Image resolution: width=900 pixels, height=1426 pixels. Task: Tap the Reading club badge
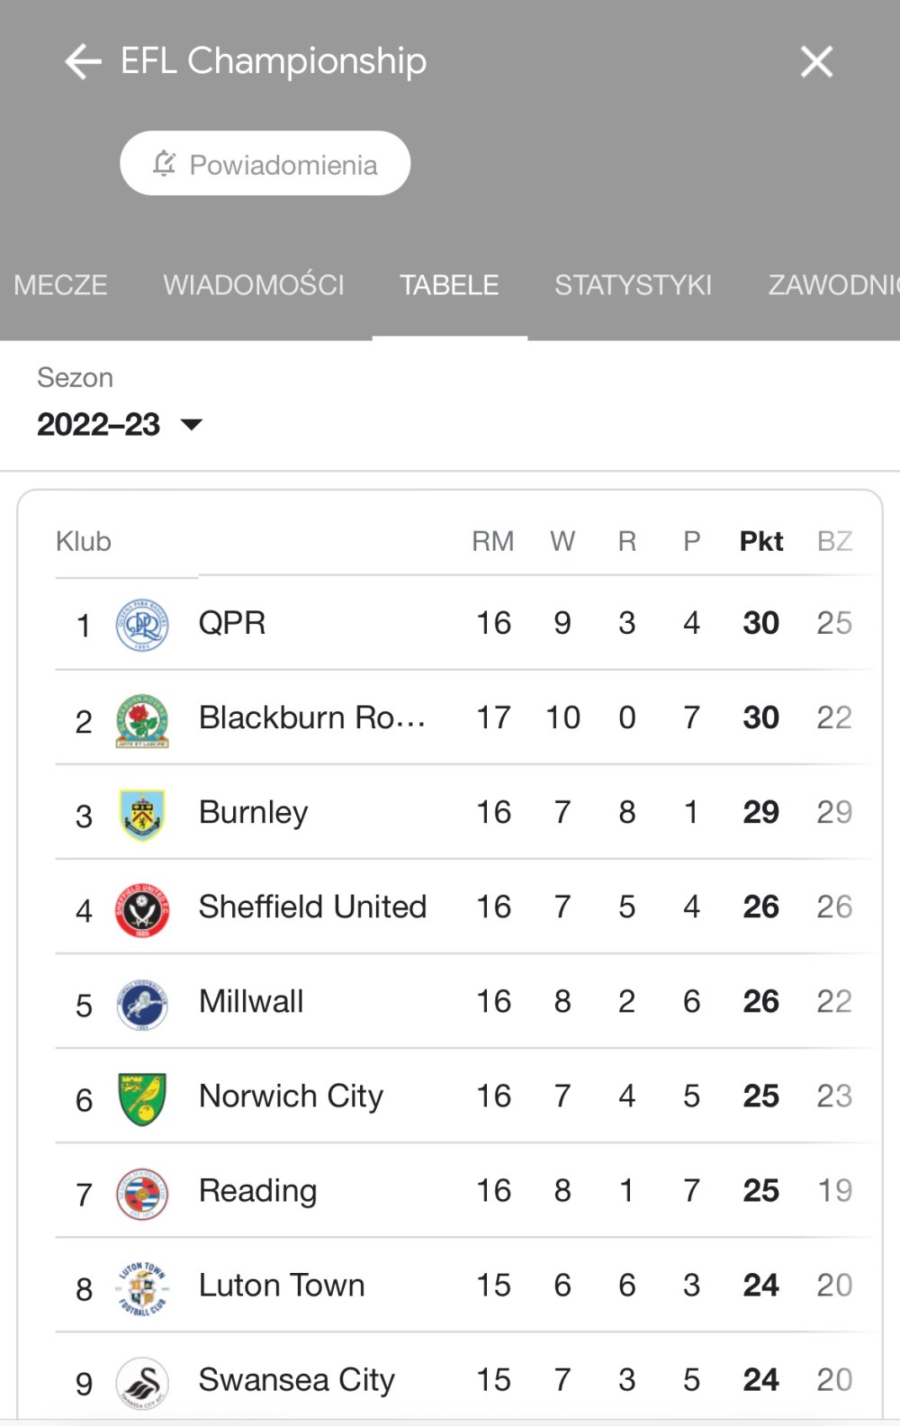point(142,1192)
